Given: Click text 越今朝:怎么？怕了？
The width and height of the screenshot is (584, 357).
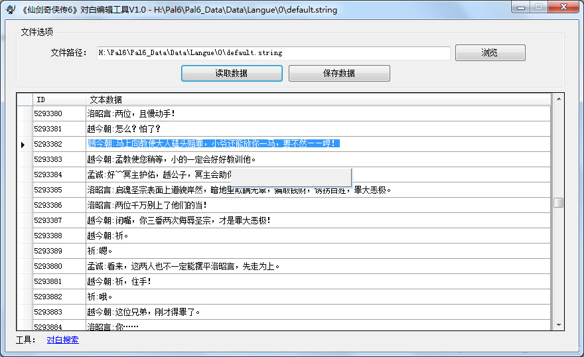Looking at the screenshot, I should pos(123,129).
